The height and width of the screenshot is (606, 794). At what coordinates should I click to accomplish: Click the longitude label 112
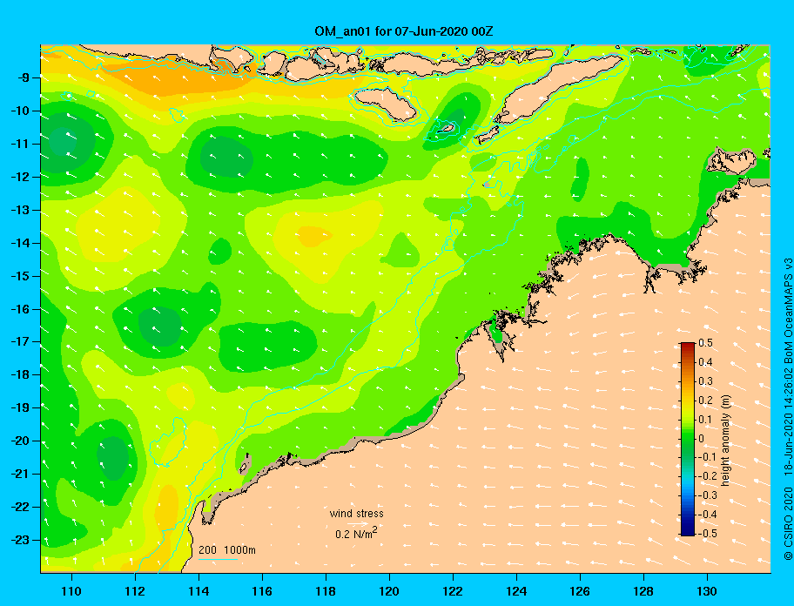135,591
